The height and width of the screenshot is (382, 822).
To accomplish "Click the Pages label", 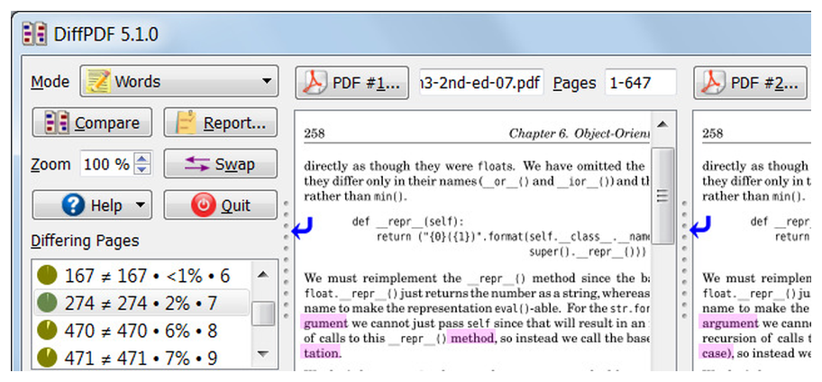I will pos(574,83).
